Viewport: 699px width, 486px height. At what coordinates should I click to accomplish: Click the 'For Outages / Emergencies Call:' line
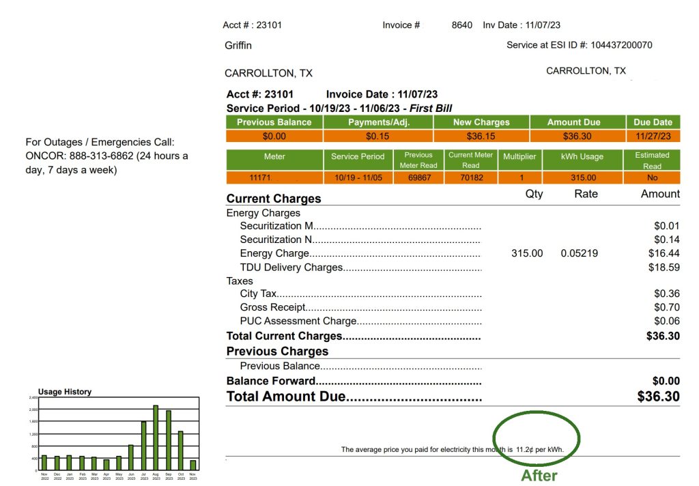(100, 142)
